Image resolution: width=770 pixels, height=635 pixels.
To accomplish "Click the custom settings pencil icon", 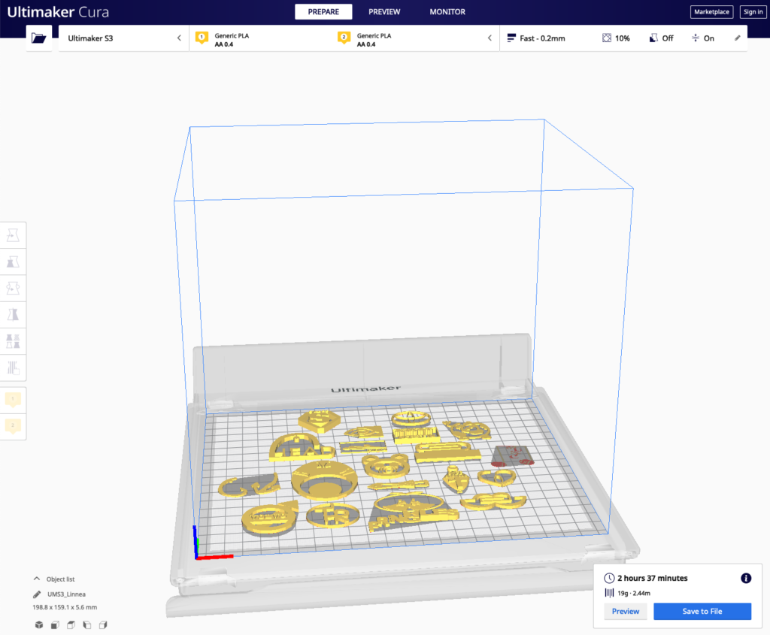I will [737, 38].
